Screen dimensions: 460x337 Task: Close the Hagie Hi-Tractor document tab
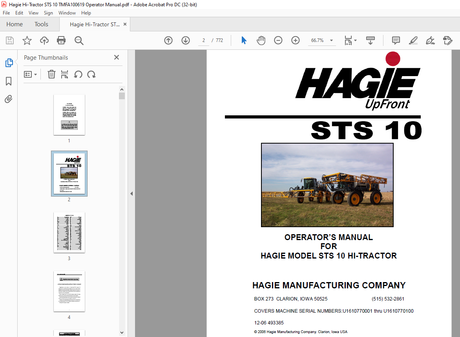click(125, 24)
